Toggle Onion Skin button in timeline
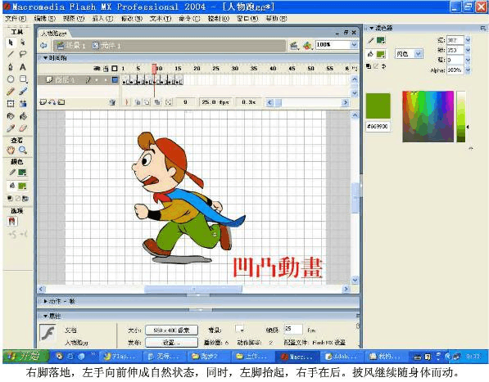 [x=138, y=102]
